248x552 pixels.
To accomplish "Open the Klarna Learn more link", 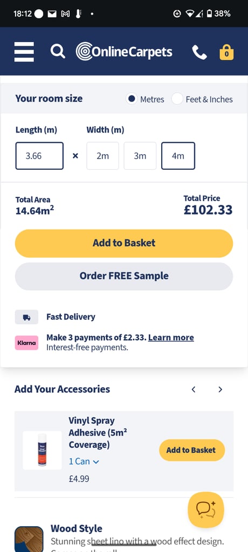I will coord(171,337).
